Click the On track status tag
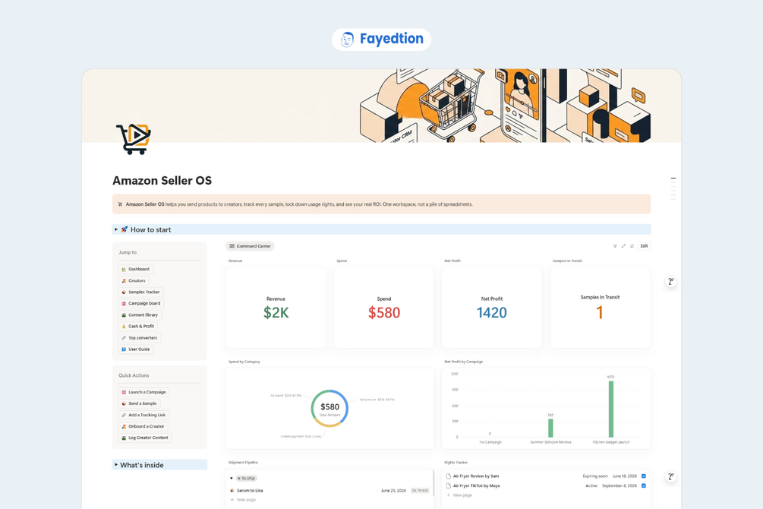763x509 pixels. 420,491
